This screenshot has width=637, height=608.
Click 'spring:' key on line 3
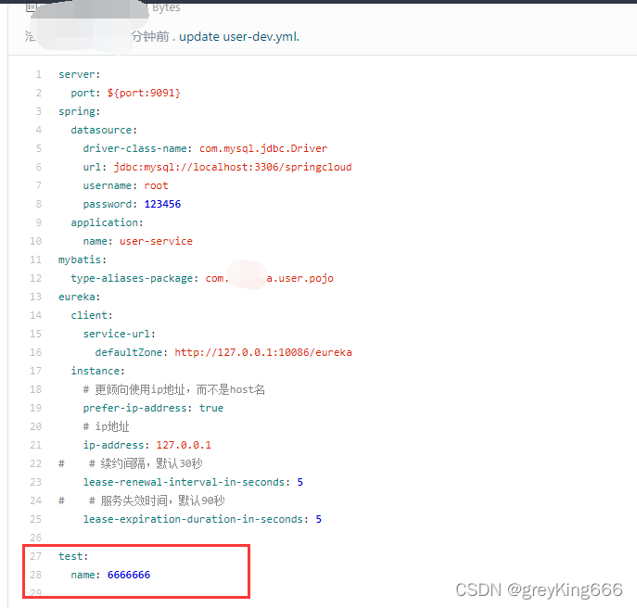pos(79,112)
